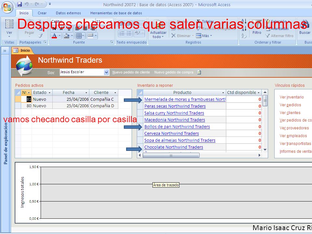
Task: Open Peras secas Northwind Traders link
Action: [175, 106]
